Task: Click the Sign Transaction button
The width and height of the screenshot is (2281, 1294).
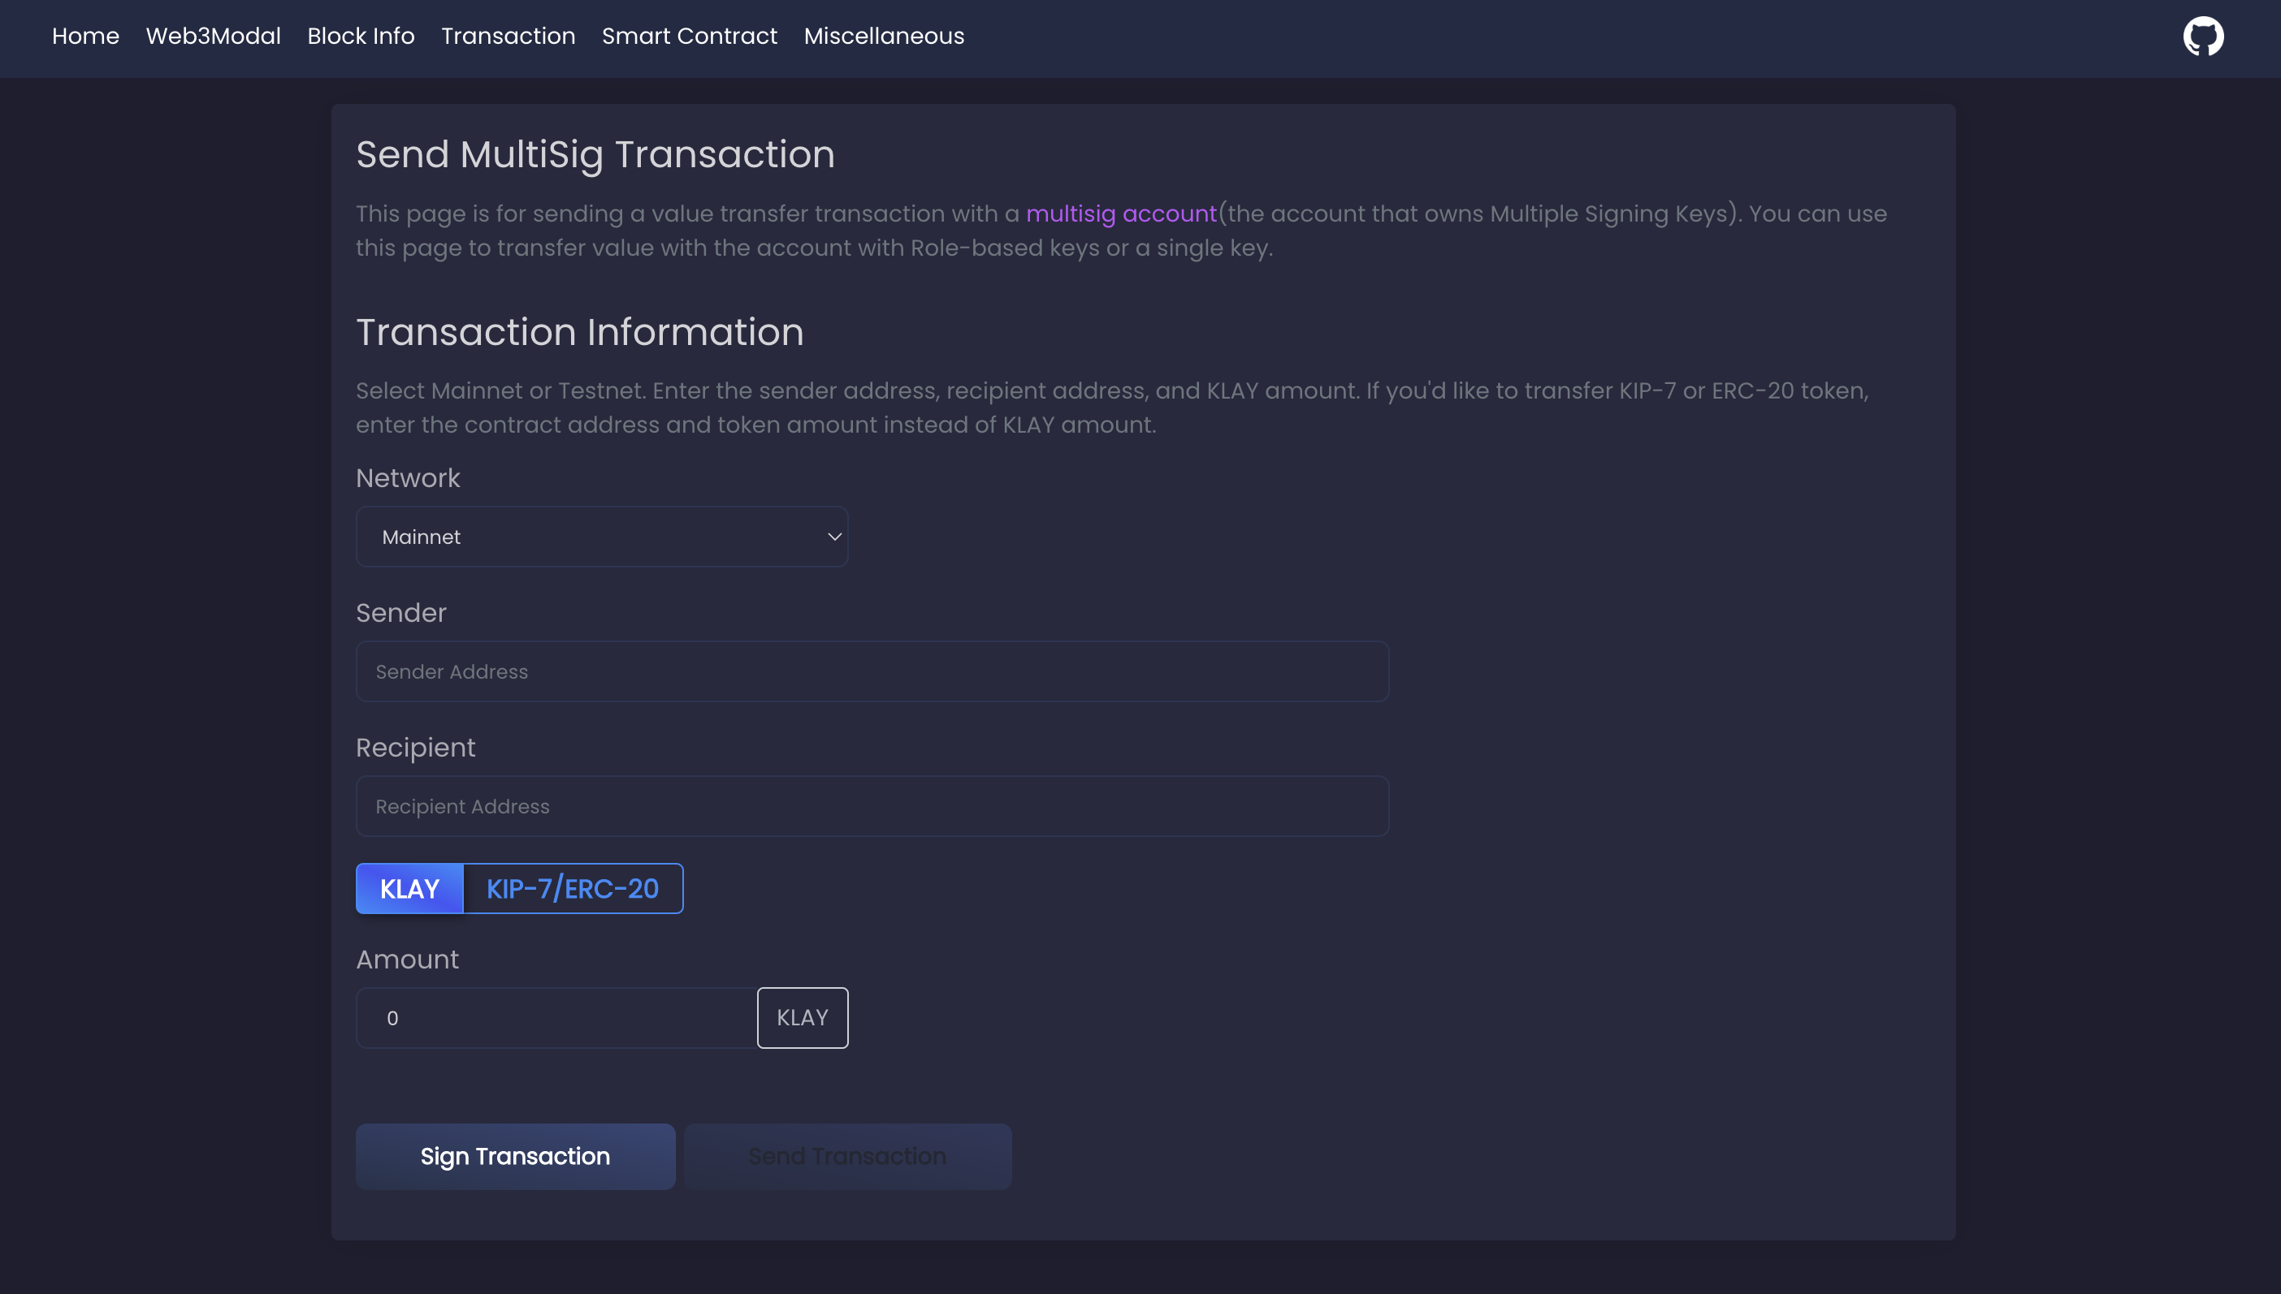Action: pos(515,1156)
